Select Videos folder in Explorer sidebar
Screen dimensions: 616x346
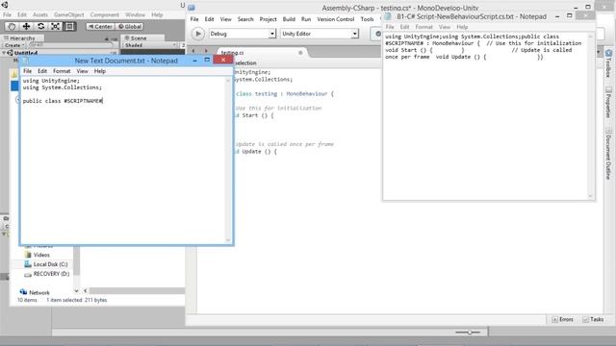pyautogui.click(x=38, y=255)
